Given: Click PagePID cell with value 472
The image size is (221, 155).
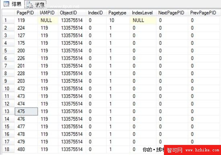Looking at the screenshot, I should (x=26, y=89).
